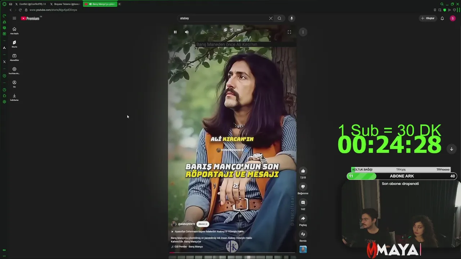Open account avatar S menu
Viewport: 461px width, 259px height.
click(453, 18)
